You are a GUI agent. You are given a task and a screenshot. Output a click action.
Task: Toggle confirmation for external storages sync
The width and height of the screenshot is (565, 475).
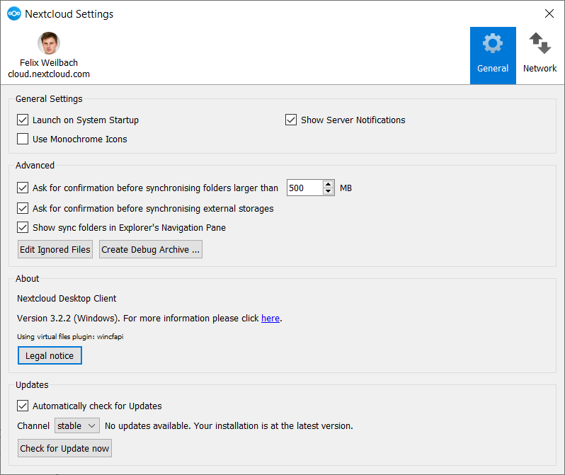point(23,209)
